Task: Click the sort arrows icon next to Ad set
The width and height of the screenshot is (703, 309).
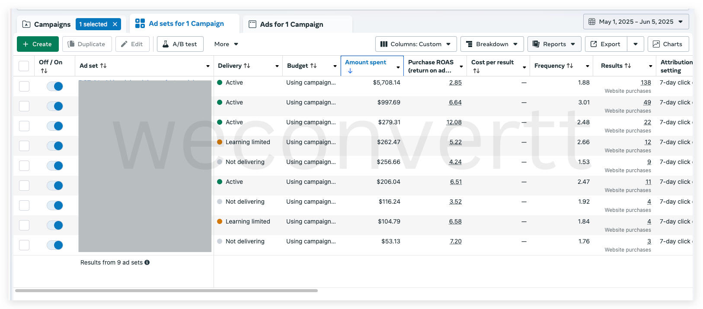Action: [x=103, y=66]
